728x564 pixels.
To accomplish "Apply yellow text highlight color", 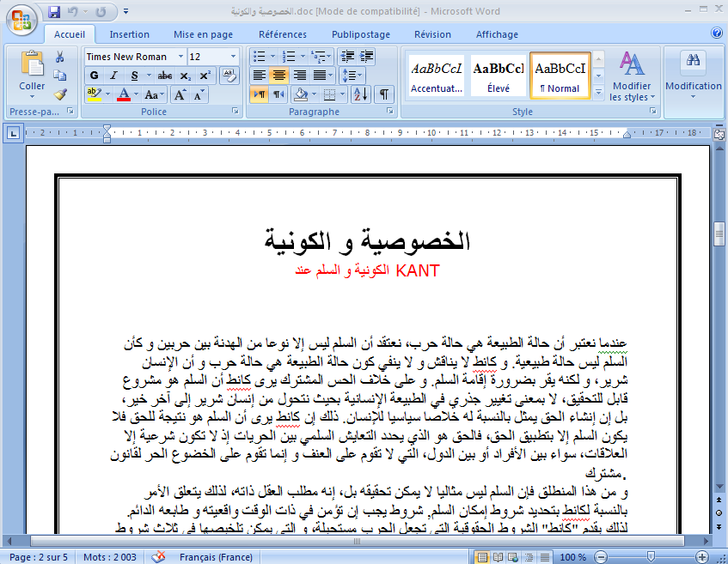I will coord(95,95).
